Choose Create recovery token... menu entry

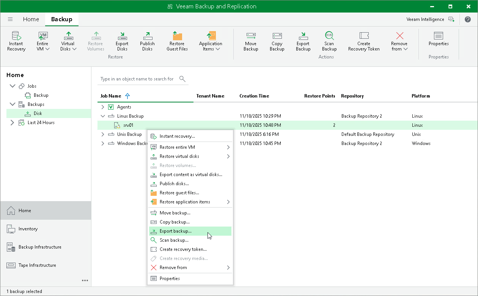(x=190, y=249)
